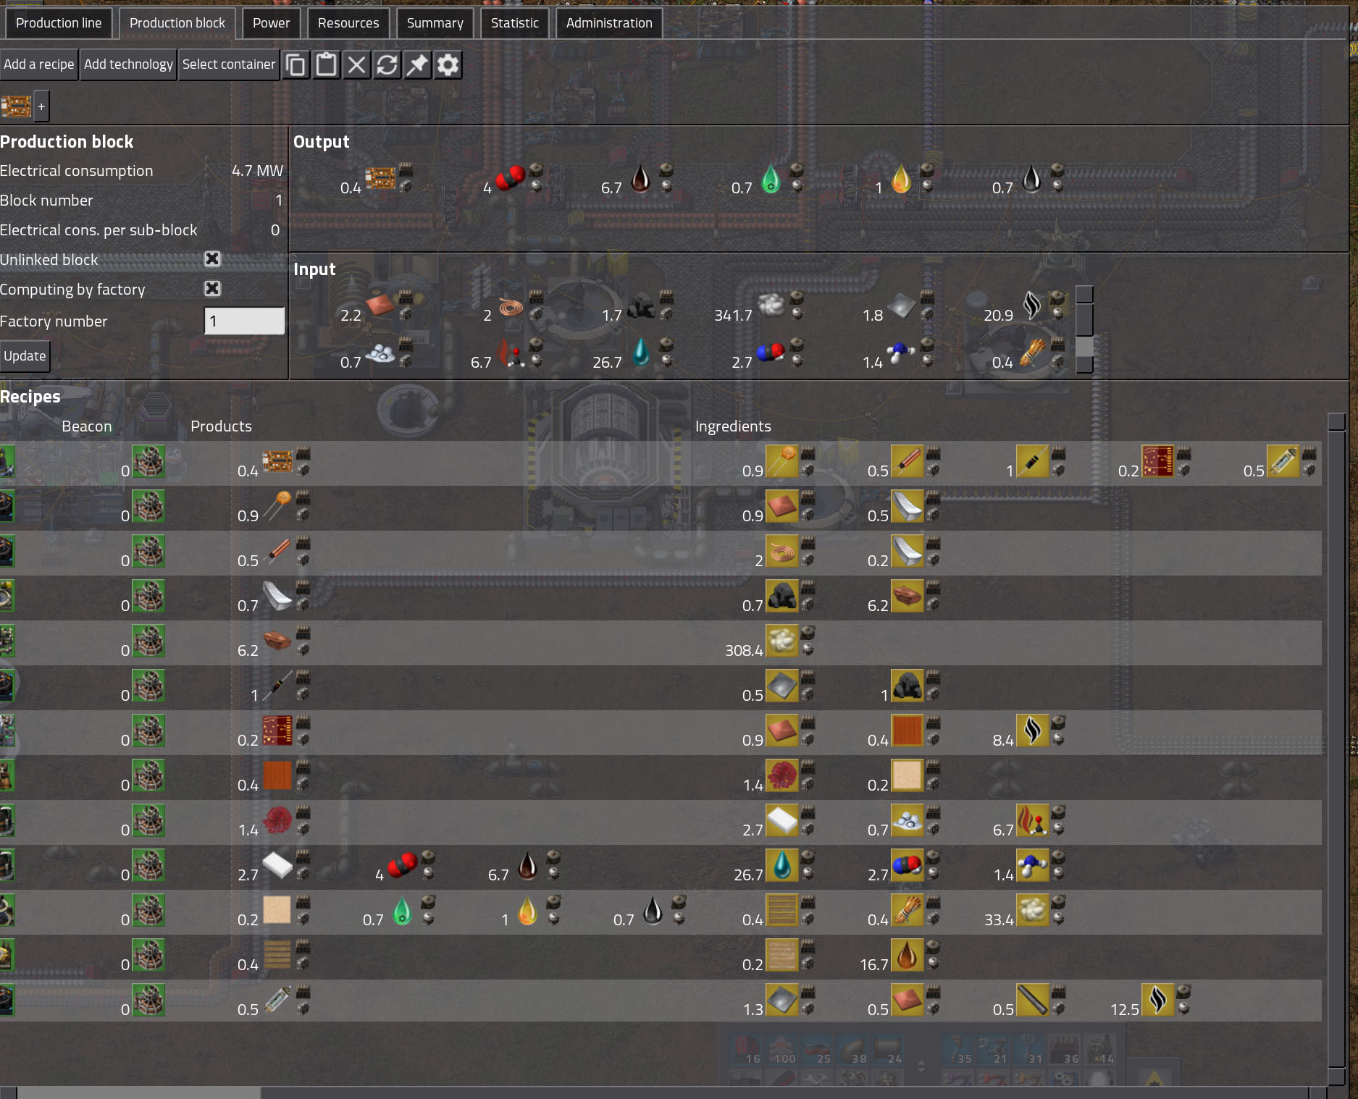The width and height of the screenshot is (1358, 1099).
Task: Click the pin icon in toolbar
Action: (x=417, y=65)
